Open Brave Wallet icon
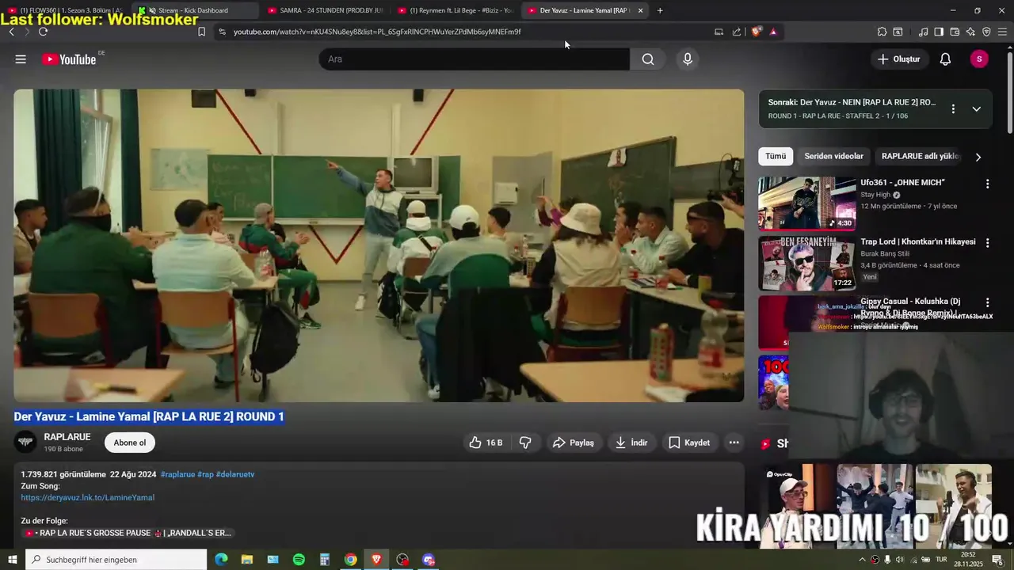Viewport: 1014px width, 570px height. [x=955, y=32]
